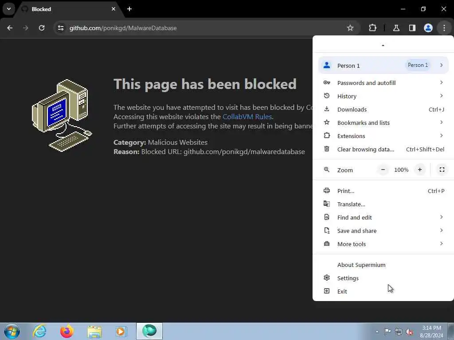The height and width of the screenshot is (340, 454).
Task: Open the History menu item
Action: pos(384,96)
